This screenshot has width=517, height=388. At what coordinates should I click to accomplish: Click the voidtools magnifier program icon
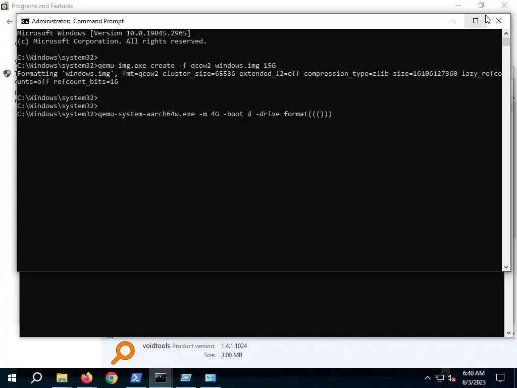point(123,352)
